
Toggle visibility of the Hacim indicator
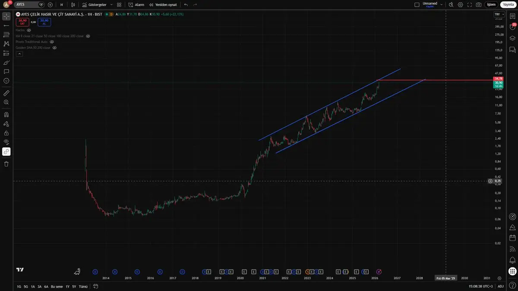click(29, 31)
